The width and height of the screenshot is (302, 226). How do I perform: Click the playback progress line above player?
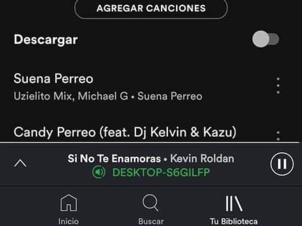pyautogui.click(x=150, y=142)
